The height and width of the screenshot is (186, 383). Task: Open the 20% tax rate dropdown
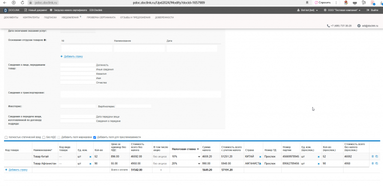(186, 164)
